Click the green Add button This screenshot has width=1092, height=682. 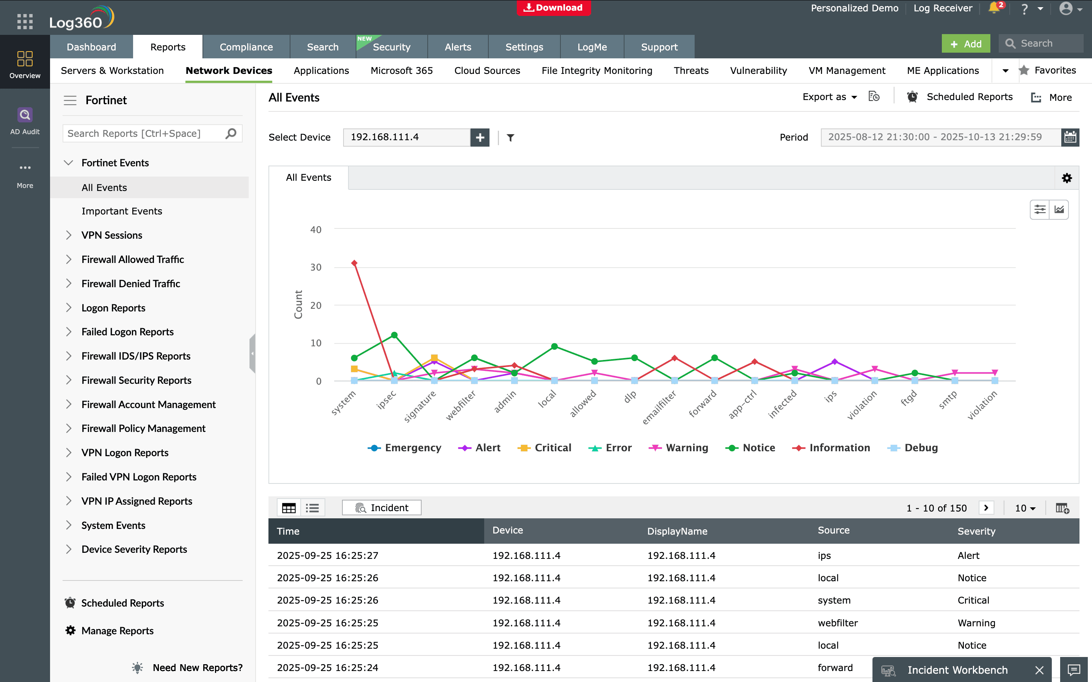click(x=966, y=44)
